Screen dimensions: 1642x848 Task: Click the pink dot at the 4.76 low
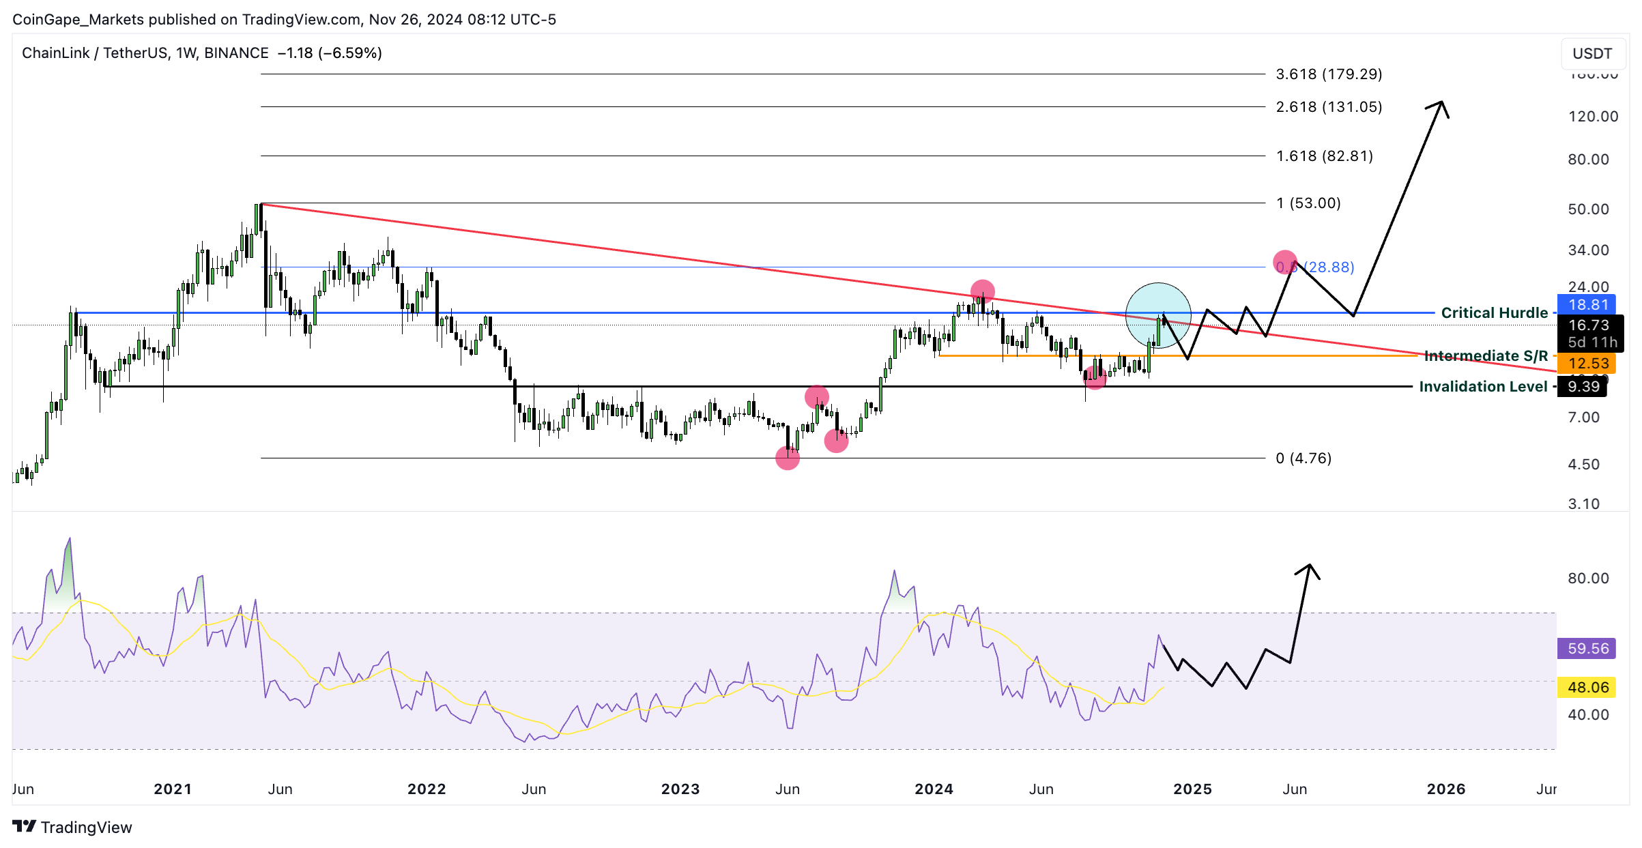coord(788,458)
